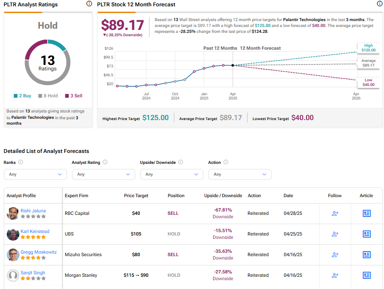This screenshot has width=384, height=289.
Task: Click the Follow column header
Action: click(335, 195)
